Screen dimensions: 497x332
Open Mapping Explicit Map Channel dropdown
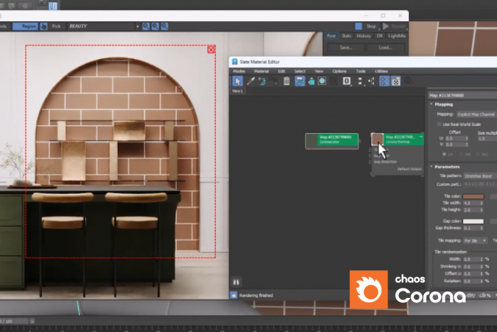476,114
